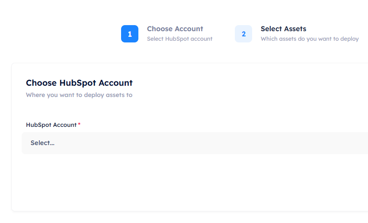Click the "Choose HubSpot Account" heading

(79, 83)
